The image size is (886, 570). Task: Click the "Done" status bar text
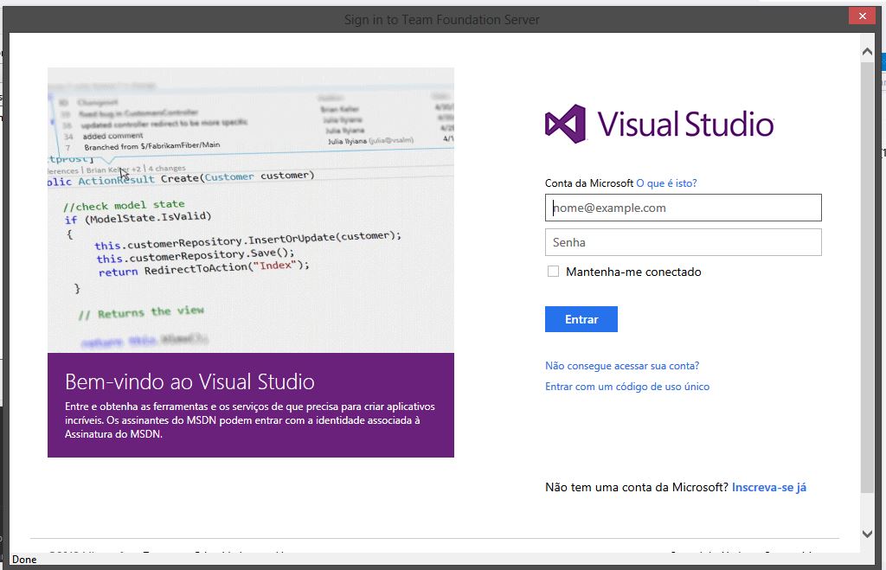(24, 560)
